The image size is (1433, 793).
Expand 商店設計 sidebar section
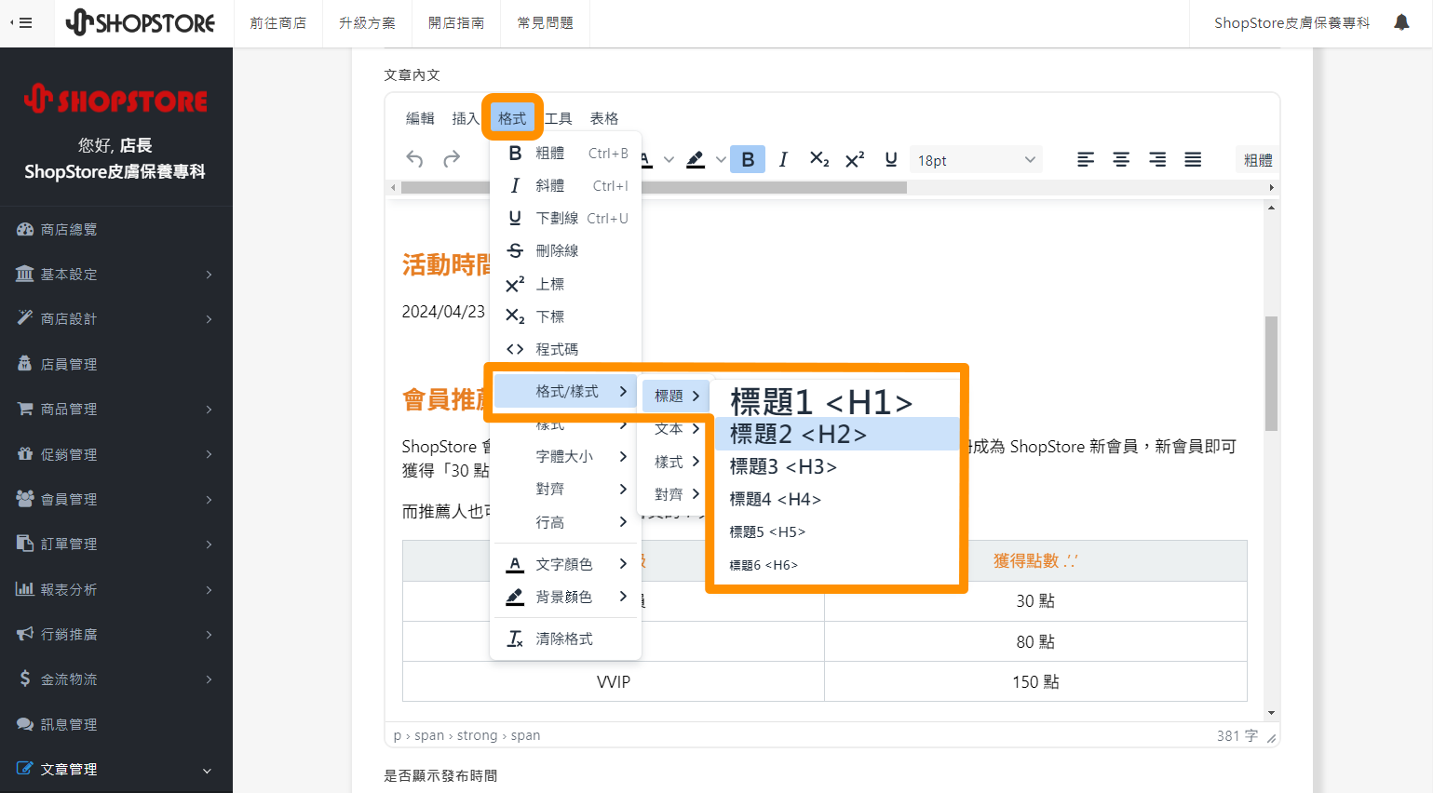pyautogui.click(x=116, y=318)
